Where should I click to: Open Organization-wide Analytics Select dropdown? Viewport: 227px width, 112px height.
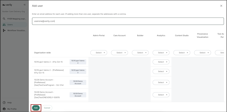pos(161,53)
